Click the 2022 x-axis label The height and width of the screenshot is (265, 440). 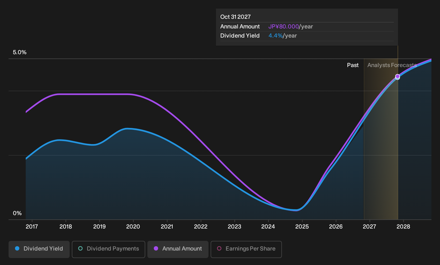click(201, 227)
